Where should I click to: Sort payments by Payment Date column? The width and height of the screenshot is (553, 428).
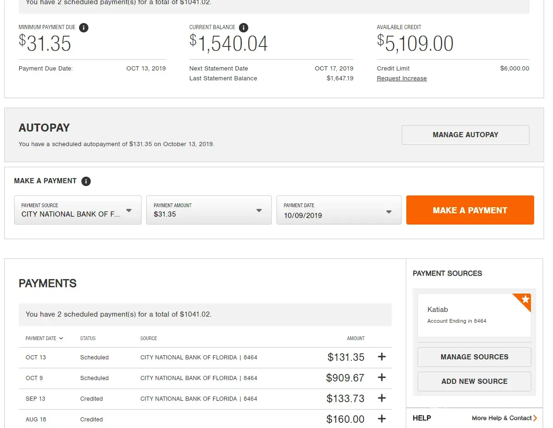click(x=44, y=338)
